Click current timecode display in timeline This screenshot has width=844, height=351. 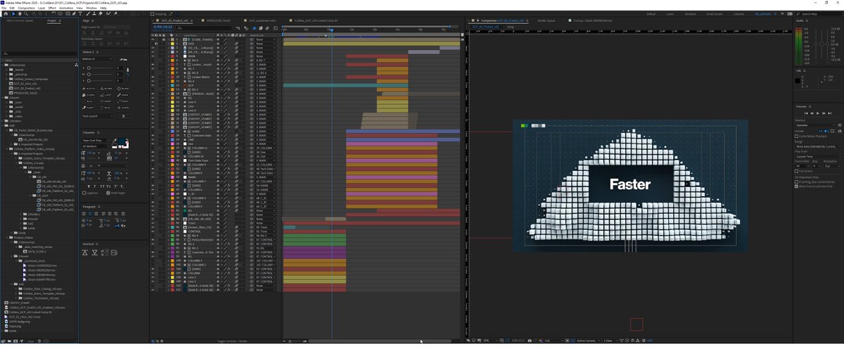point(162,27)
